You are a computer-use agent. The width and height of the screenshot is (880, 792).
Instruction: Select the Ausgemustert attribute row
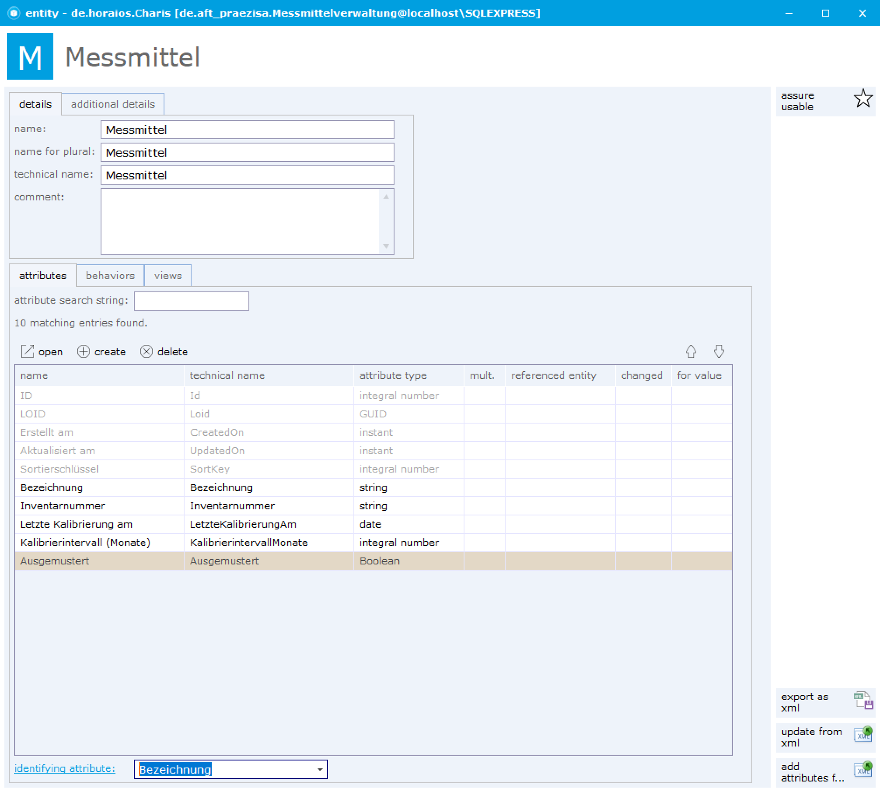pos(374,561)
